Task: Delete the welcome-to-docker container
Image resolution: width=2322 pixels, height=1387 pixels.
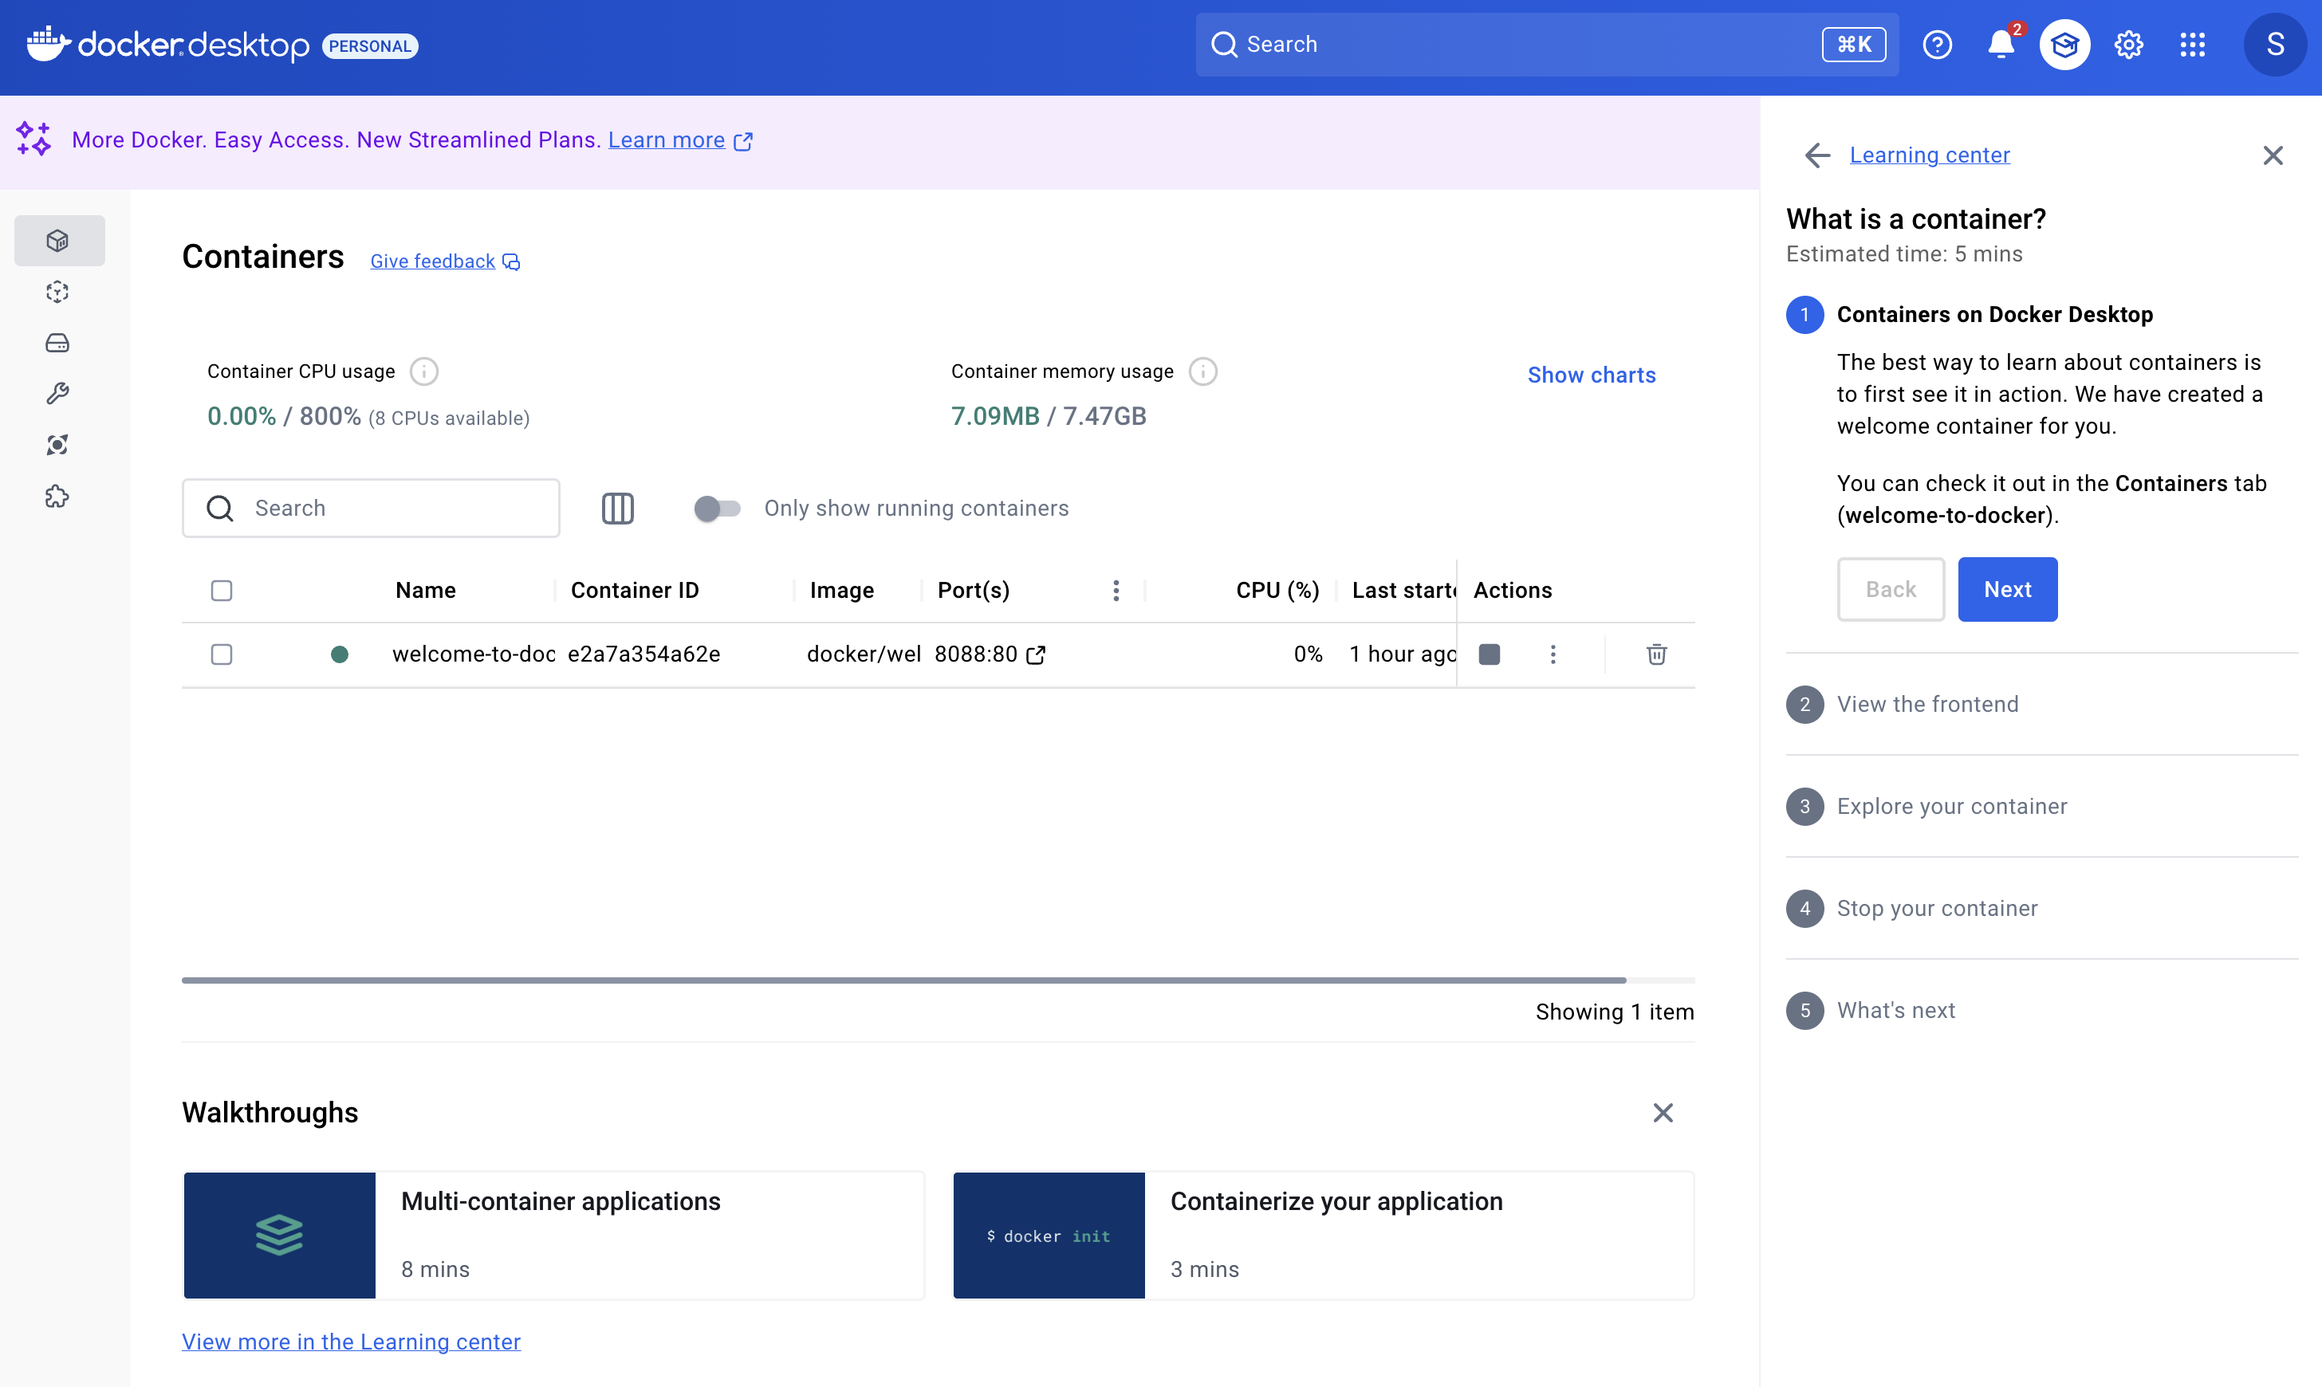Action: [1656, 654]
